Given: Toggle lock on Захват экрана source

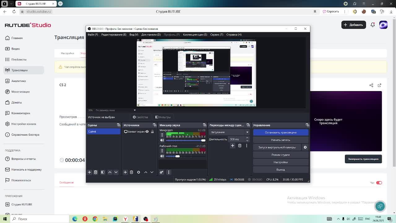Looking at the screenshot, I should pos(152,132).
